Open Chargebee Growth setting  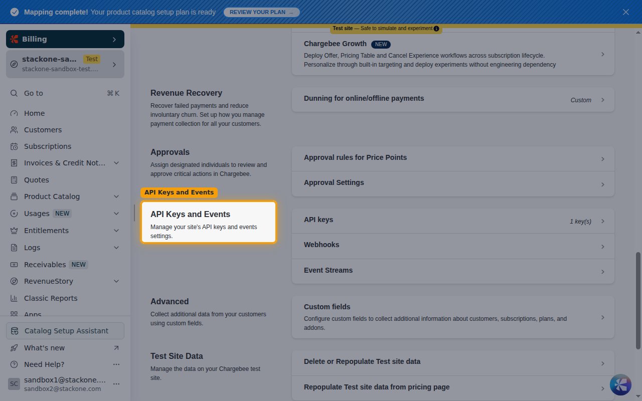(x=453, y=54)
